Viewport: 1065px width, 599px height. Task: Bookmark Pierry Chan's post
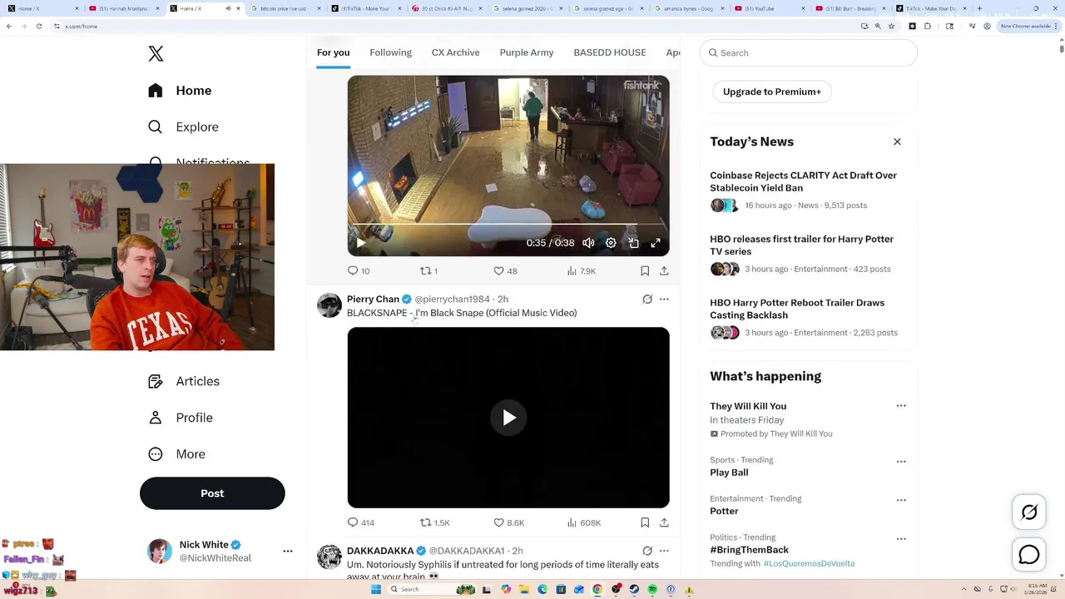[x=645, y=522]
